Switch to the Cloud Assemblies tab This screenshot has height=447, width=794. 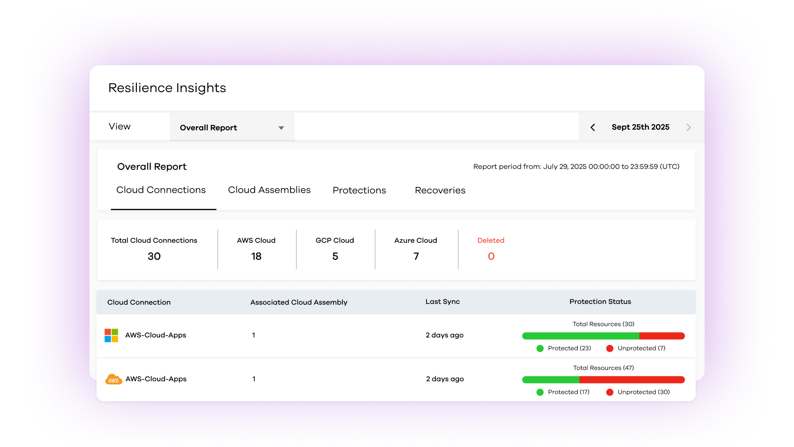click(x=269, y=190)
